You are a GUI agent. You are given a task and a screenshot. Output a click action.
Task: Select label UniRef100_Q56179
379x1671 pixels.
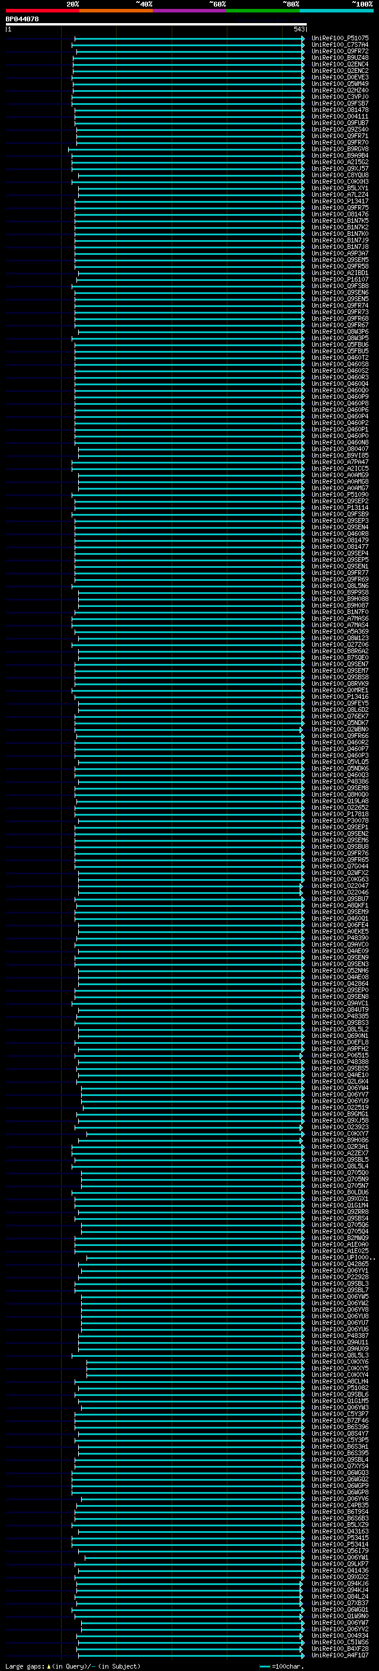click(x=339, y=1550)
